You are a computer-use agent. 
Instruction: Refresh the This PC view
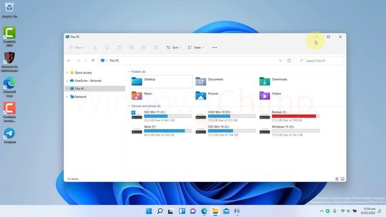[289, 60]
